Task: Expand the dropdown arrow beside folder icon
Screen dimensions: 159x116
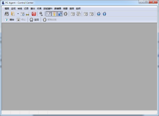Action: pos(18,14)
